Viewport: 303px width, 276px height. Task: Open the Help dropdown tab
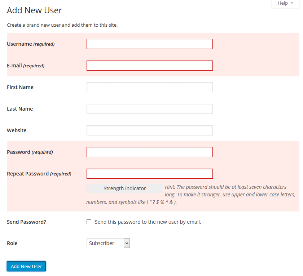click(285, 4)
